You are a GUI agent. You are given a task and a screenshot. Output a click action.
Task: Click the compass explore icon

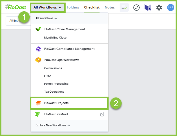click(137, 8)
